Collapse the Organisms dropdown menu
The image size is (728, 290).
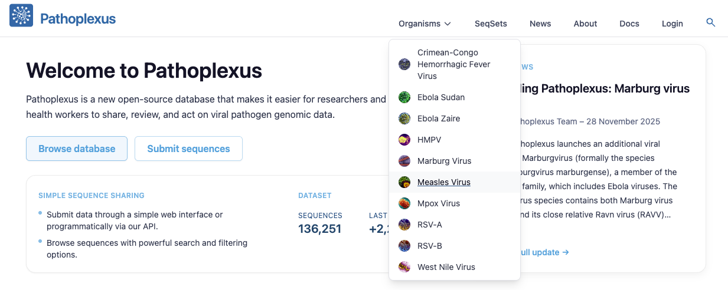(x=425, y=24)
